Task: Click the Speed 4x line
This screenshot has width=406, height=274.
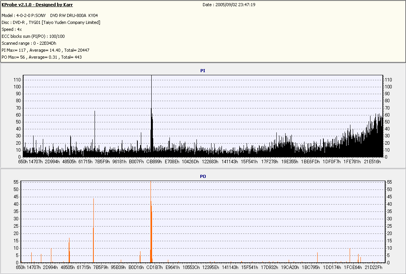Action: pyautogui.click(x=12, y=30)
